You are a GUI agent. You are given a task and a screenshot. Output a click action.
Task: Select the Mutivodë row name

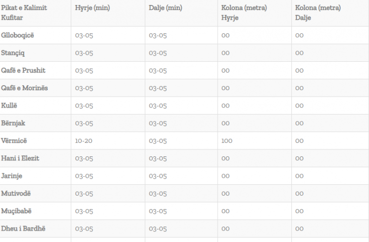pyautogui.click(x=16, y=194)
